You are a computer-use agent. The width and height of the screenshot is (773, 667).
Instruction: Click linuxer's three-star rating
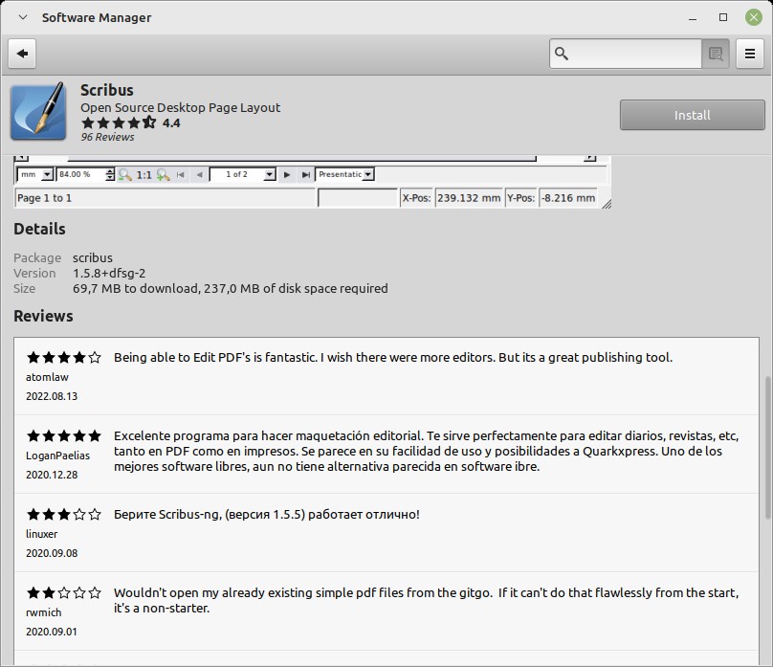pyautogui.click(x=63, y=514)
